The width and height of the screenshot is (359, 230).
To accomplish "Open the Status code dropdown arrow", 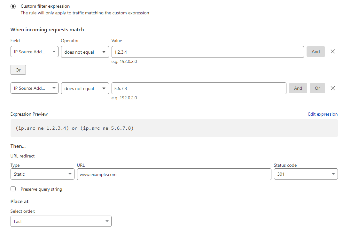I will pyautogui.click(x=333, y=174).
